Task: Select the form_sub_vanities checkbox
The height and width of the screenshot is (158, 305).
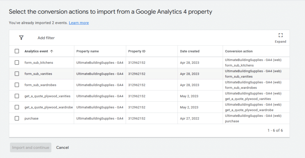Action: 17,74
